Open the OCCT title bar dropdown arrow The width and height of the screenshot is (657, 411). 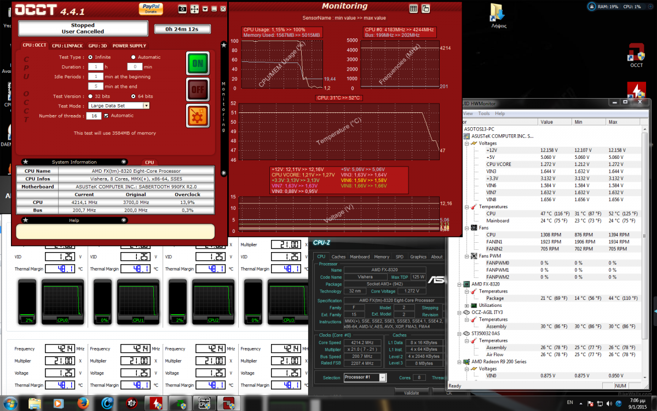click(x=205, y=9)
